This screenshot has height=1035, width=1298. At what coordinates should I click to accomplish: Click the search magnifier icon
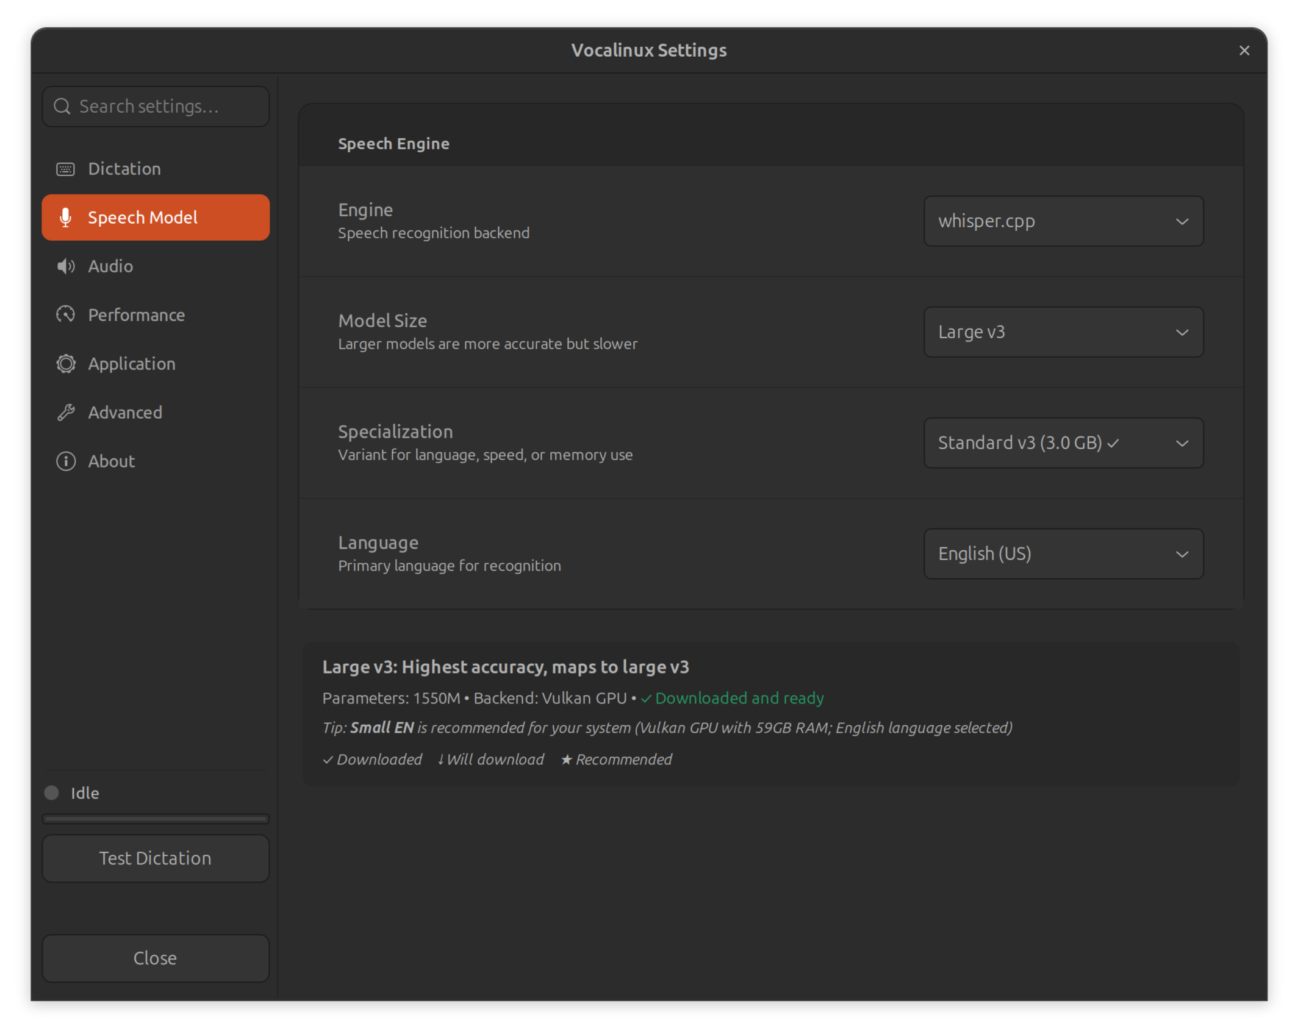[x=62, y=107]
